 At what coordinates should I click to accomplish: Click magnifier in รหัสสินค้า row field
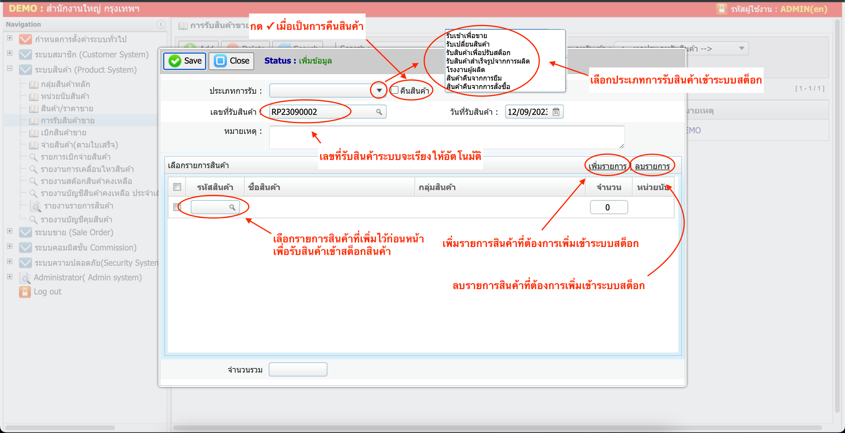(232, 207)
